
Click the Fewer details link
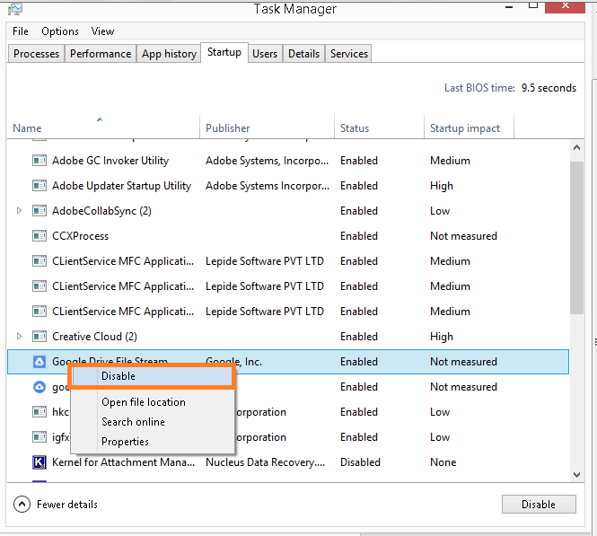[x=67, y=504]
